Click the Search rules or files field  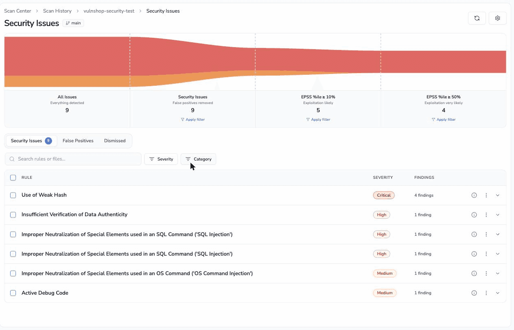point(73,159)
